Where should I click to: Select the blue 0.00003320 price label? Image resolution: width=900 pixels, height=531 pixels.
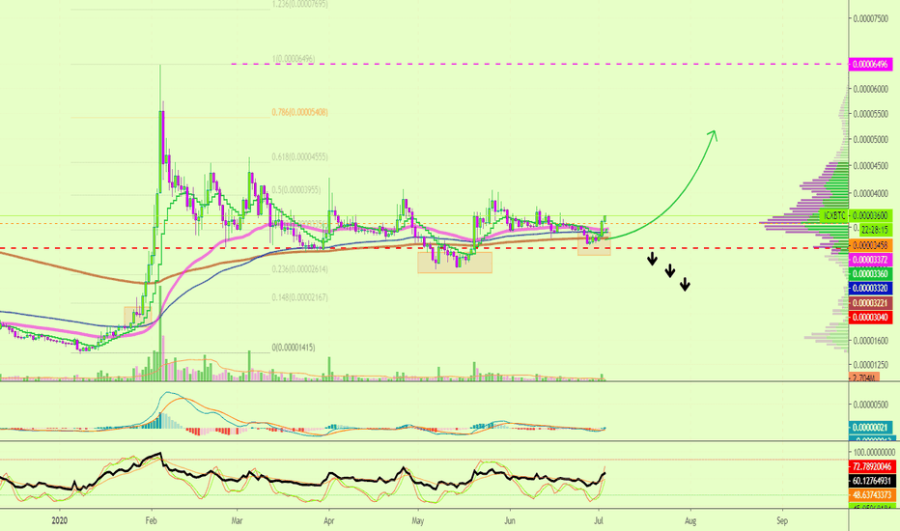[870, 288]
